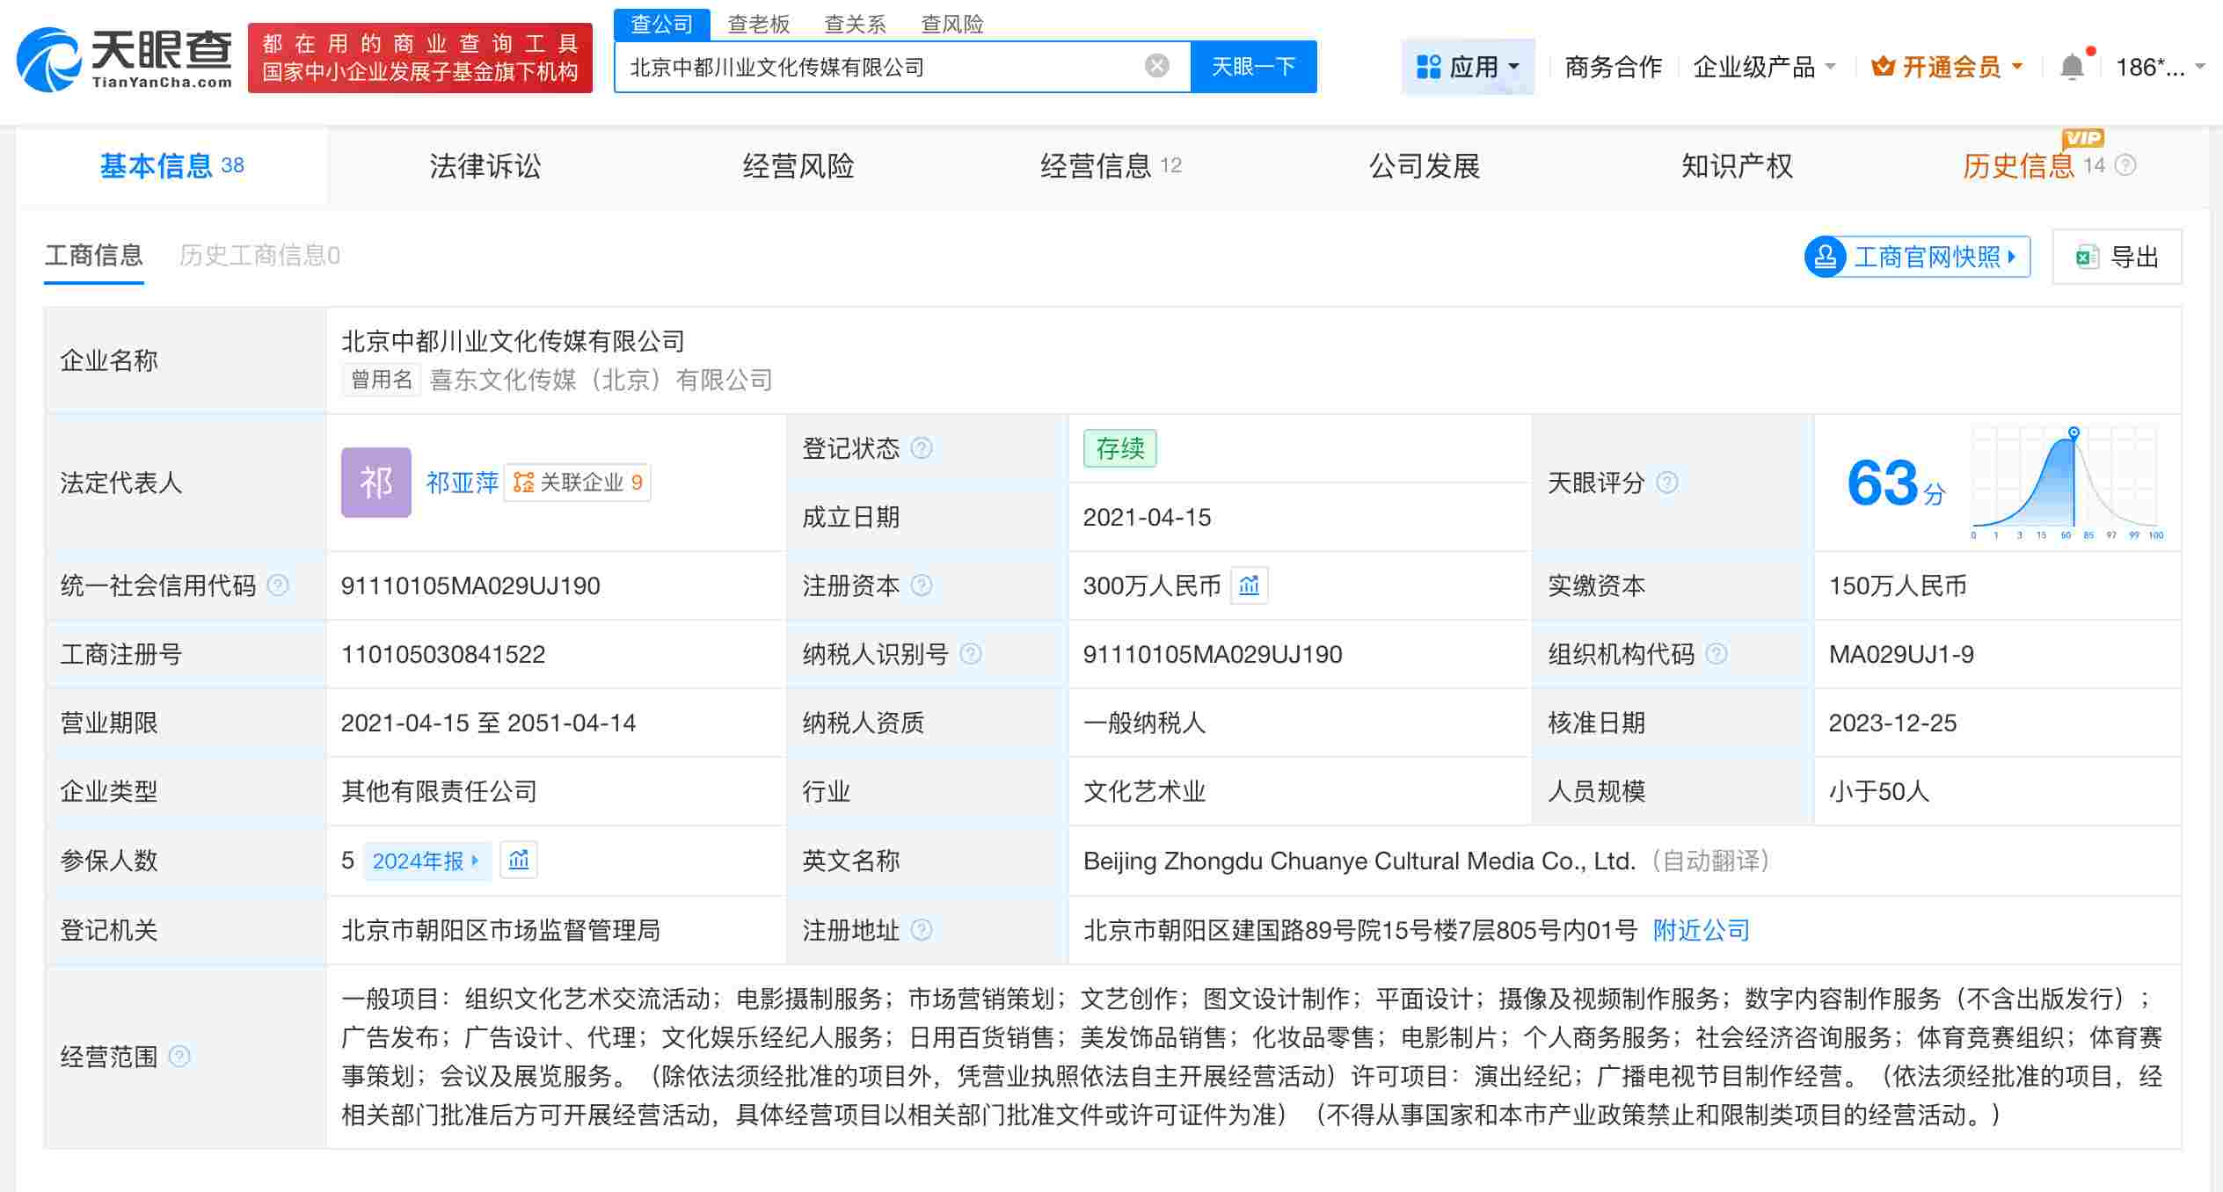
Task: Click the chart icon next to 参保人数
Action: tap(519, 861)
